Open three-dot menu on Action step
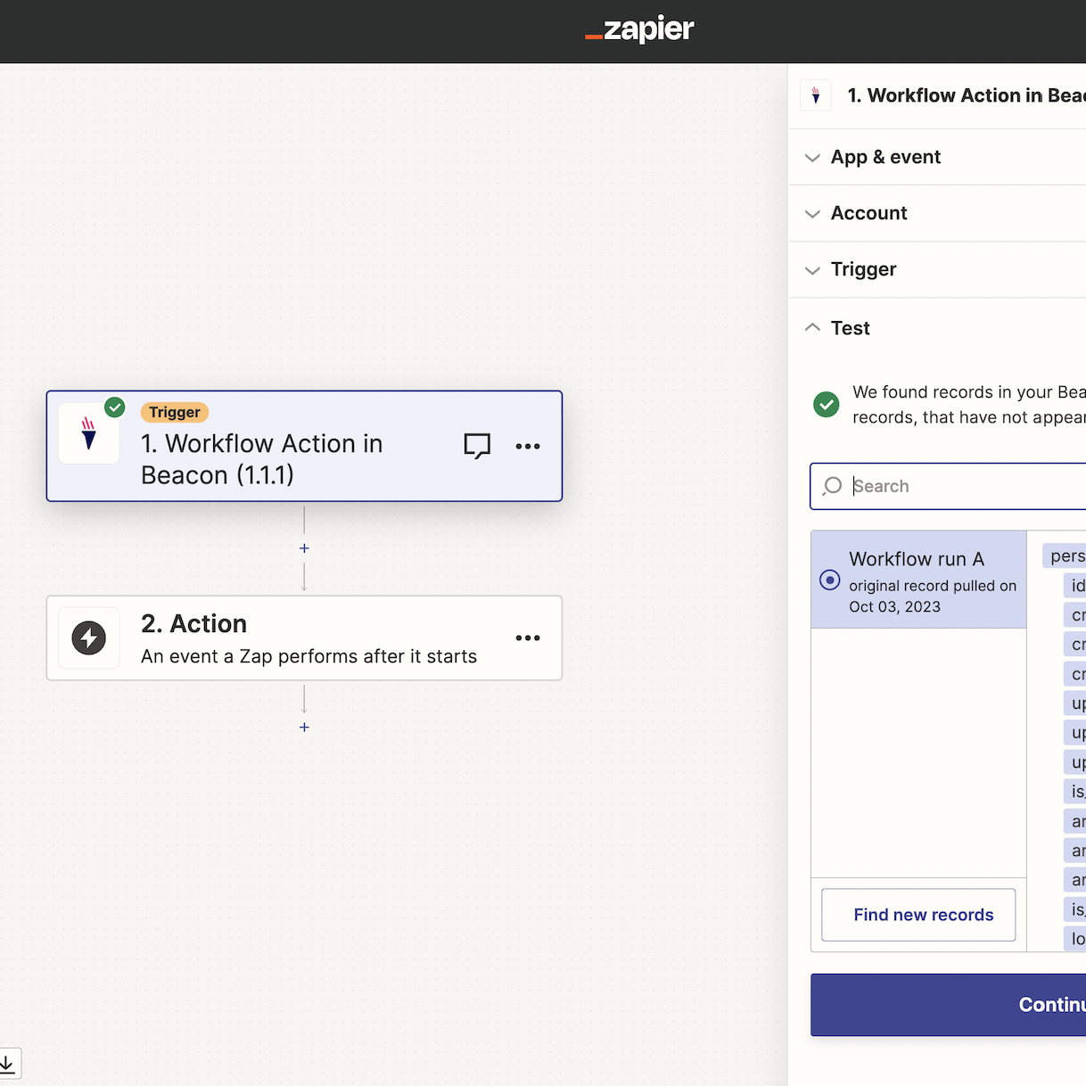Image resolution: width=1086 pixels, height=1086 pixels. 528,638
